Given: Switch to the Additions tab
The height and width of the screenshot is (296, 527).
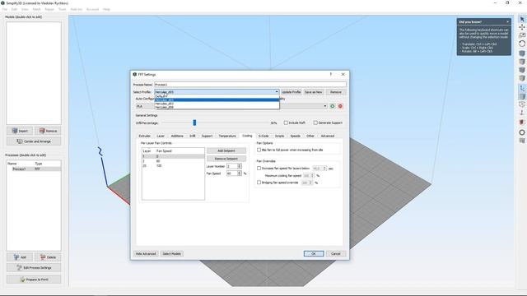Looking at the screenshot, I should point(177,136).
